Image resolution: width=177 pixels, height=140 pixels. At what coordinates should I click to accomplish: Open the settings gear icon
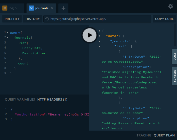click(171, 6)
